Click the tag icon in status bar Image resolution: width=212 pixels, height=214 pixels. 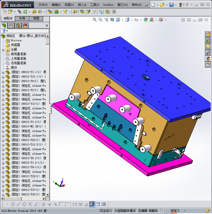pos(207,211)
